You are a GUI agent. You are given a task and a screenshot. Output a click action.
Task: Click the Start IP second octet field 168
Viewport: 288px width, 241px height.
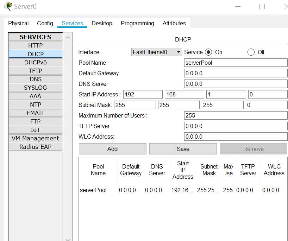[184, 94]
